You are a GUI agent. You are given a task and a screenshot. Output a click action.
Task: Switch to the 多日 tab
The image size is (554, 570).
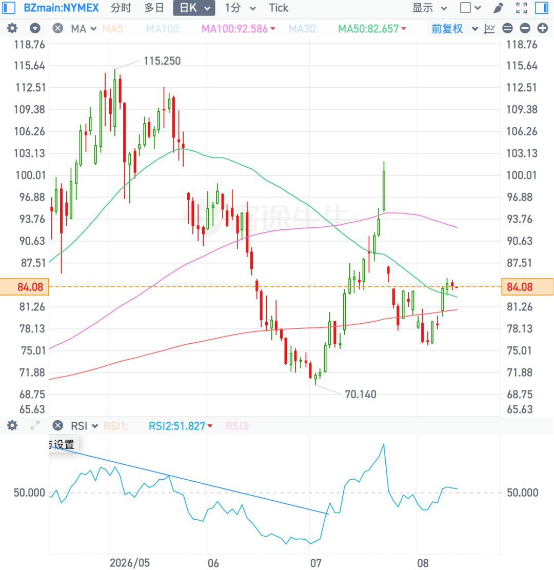coord(154,8)
